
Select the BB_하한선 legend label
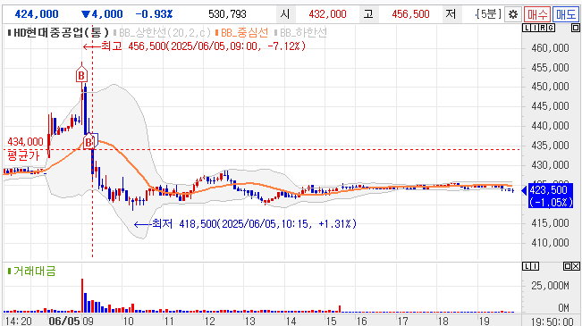coord(301,33)
